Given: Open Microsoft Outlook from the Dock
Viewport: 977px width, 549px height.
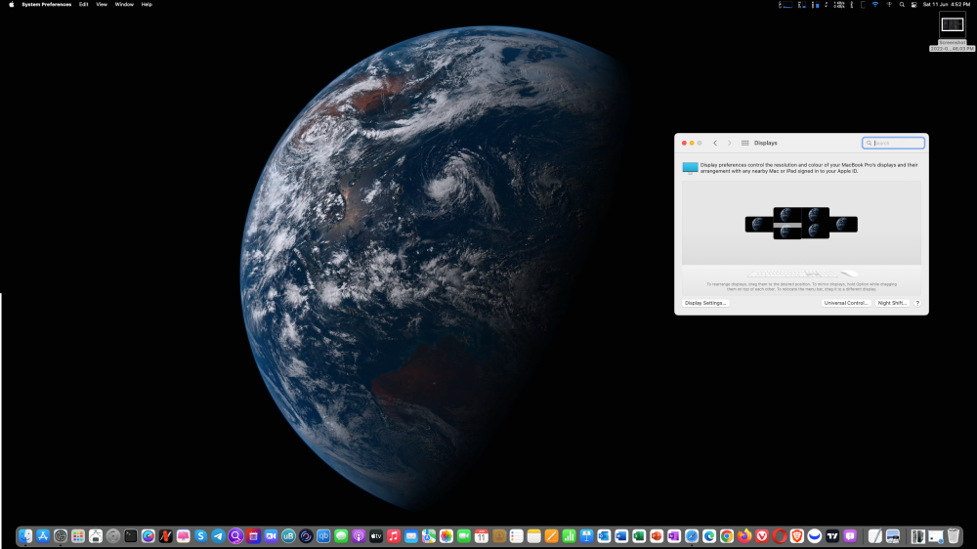Looking at the screenshot, I should pyautogui.click(x=604, y=536).
